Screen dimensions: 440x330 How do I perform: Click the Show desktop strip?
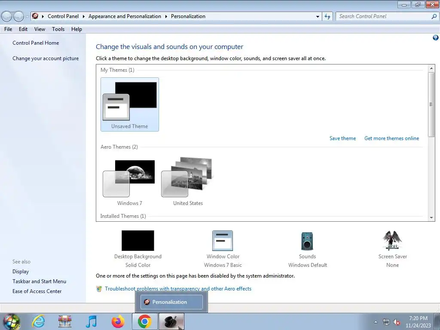click(x=437, y=321)
